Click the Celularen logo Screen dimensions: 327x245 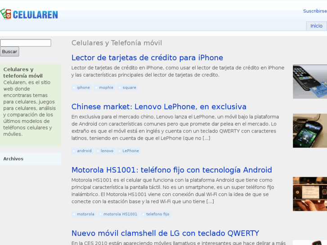[x=29, y=14]
